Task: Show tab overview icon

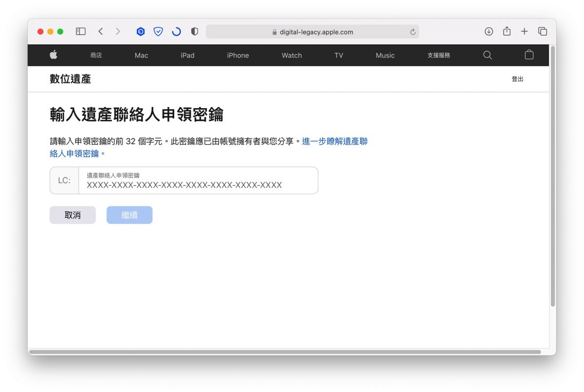Action: (543, 32)
